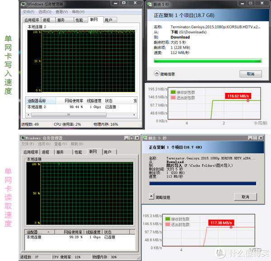Sort by 适配器名称 column in upper Task Manager
Screen dimensions: 271x261
tap(37, 101)
